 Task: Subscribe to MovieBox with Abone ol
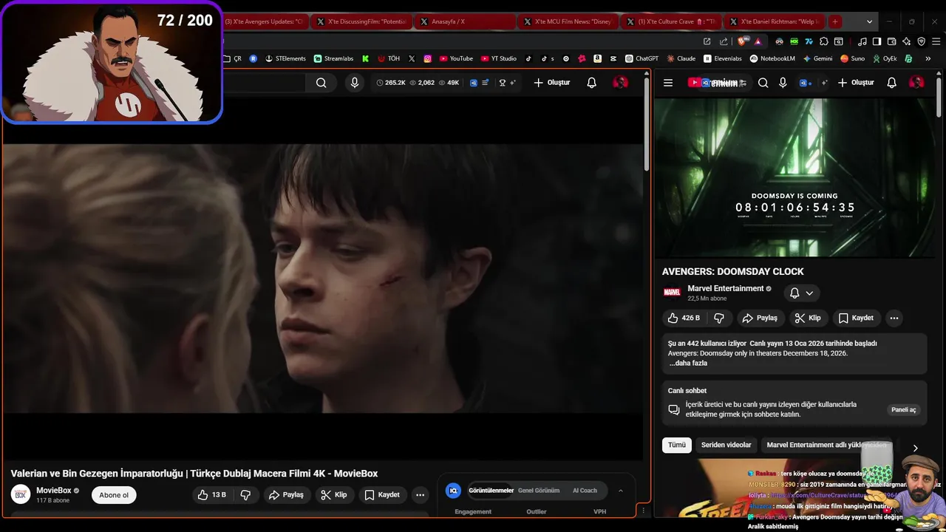click(114, 495)
